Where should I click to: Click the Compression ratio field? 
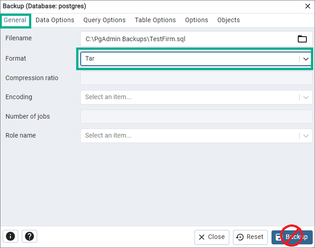(196, 78)
